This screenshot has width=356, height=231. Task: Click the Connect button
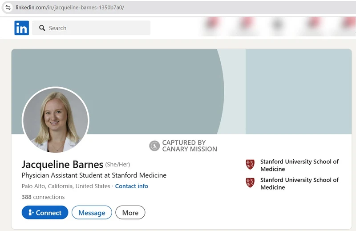[45, 213]
